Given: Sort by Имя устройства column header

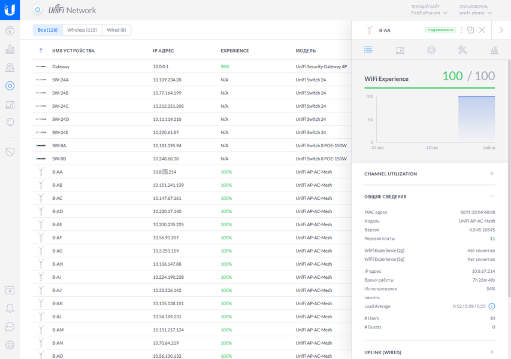Looking at the screenshot, I should [x=73, y=51].
